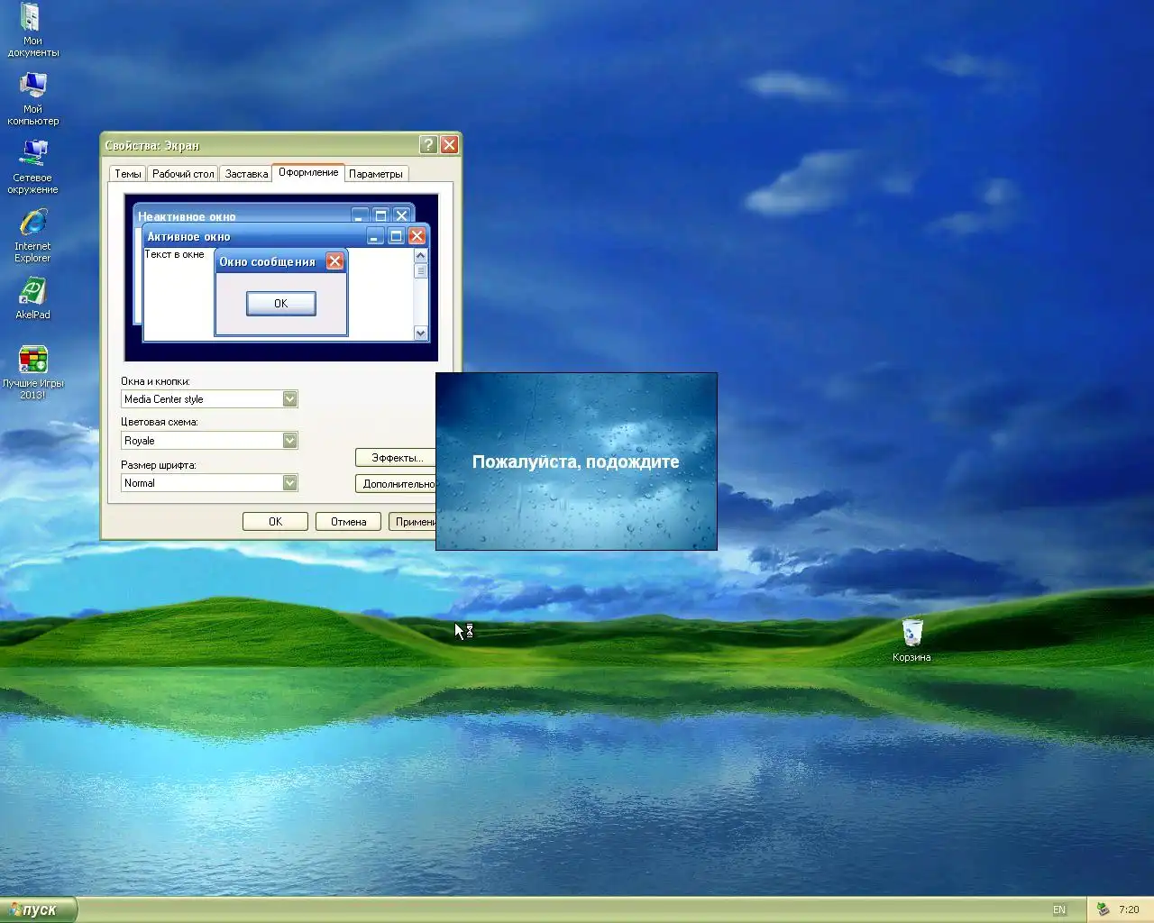Open the пуск Start menu

pos(38,909)
